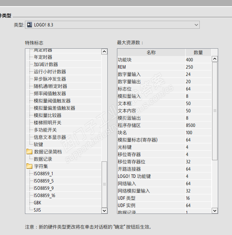This screenshot has height=235, width=232.
Task: Select 信息文本显示器 tree entry
Action: click(x=50, y=137)
